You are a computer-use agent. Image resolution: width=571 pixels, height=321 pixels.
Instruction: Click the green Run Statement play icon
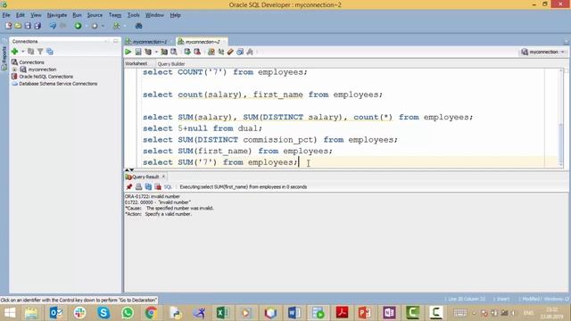click(128, 52)
